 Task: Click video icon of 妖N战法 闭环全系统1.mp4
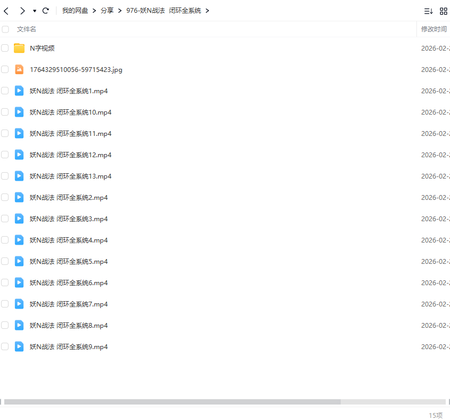pos(19,91)
